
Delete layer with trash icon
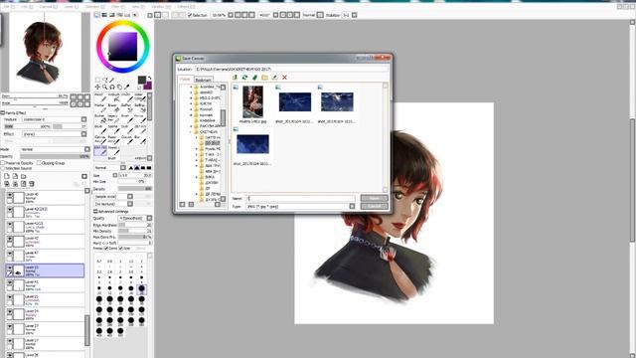click(31, 184)
